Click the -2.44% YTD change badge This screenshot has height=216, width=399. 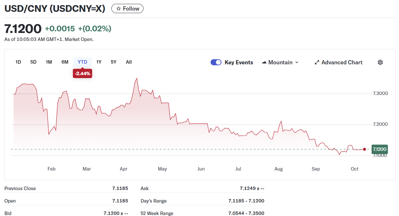pos(82,74)
